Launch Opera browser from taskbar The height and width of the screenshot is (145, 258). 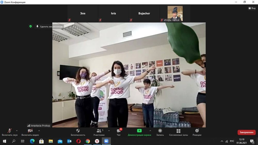point(78,141)
